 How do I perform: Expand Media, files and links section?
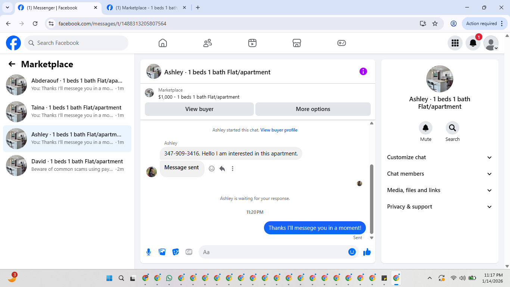click(x=440, y=190)
